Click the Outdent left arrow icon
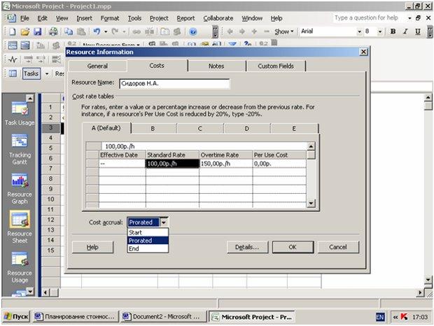 (230, 31)
